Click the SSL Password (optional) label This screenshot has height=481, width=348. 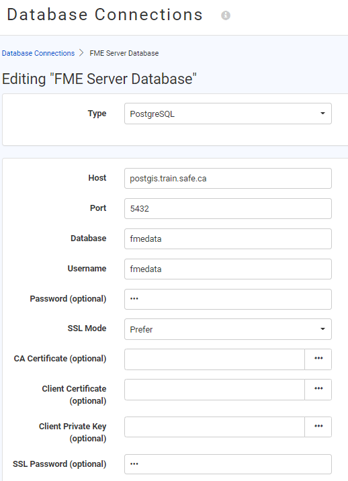59,464
